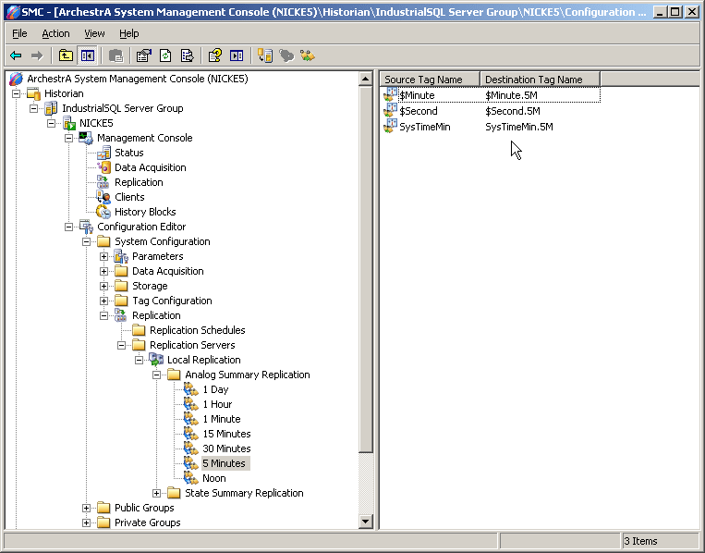705x553 pixels.
Task: Open the Action menu
Action: pos(55,33)
